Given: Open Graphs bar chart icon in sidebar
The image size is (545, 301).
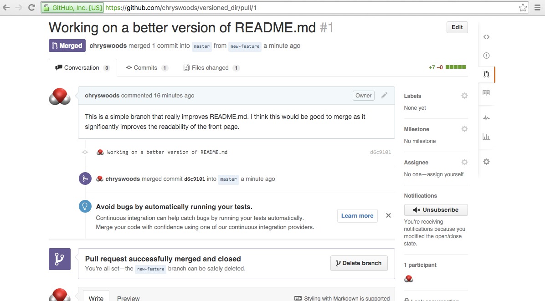Looking at the screenshot, I should [486, 137].
